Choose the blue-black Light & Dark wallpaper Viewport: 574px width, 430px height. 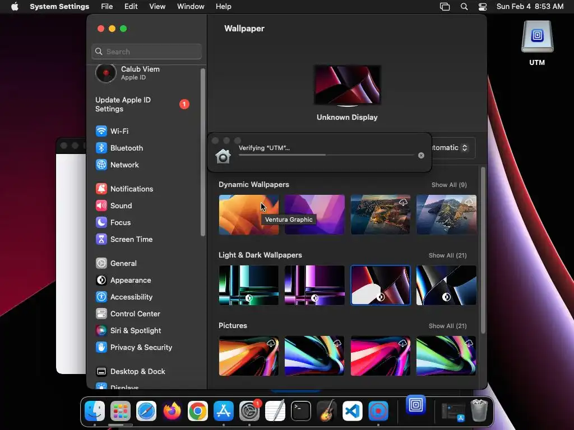[x=446, y=285]
